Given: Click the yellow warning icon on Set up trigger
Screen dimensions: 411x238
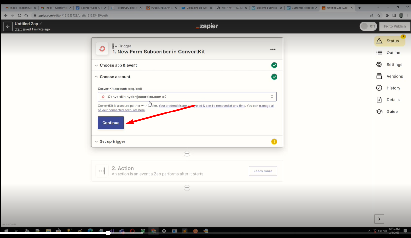Looking at the screenshot, I should click(x=274, y=141).
